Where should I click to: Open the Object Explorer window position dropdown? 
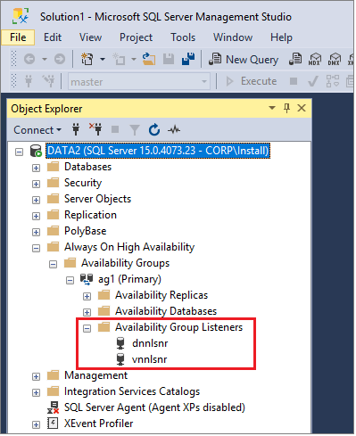(272, 108)
